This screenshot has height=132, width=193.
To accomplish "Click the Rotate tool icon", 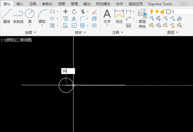I will pyautogui.click(x=74, y=12).
